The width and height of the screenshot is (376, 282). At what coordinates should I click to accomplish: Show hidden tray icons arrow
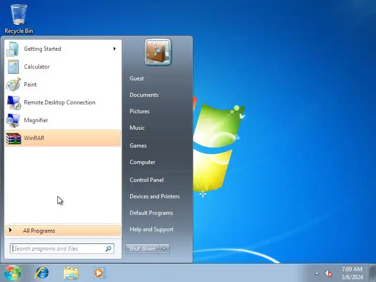[x=317, y=273]
